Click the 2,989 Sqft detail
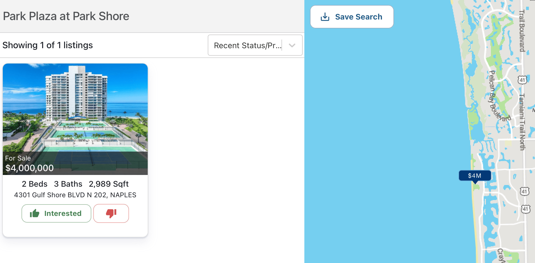535x263 pixels. click(109, 184)
